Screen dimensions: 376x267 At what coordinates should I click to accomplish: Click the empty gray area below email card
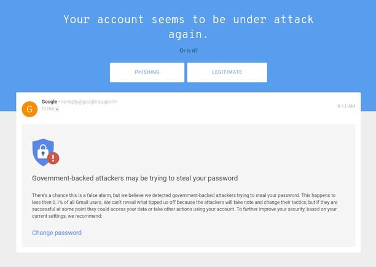pyautogui.click(x=188, y=260)
